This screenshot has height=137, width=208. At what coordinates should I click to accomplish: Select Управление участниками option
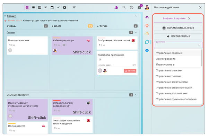tap(177, 94)
